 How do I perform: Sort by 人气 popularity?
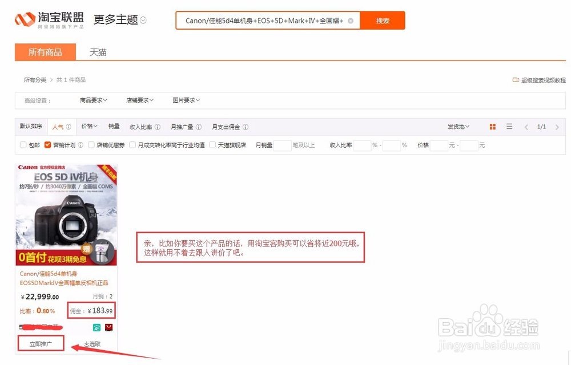point(58,127)
